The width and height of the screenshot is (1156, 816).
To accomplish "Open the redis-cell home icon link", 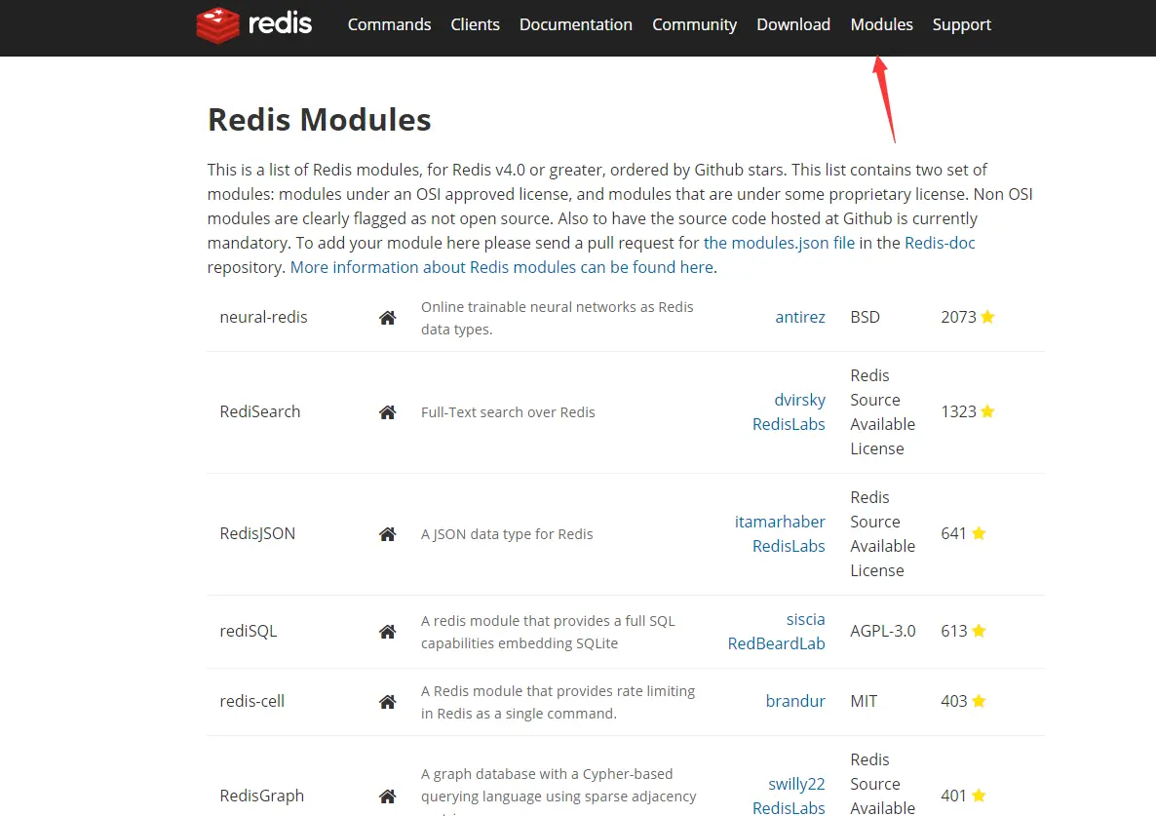I will [x=387, y=702].
